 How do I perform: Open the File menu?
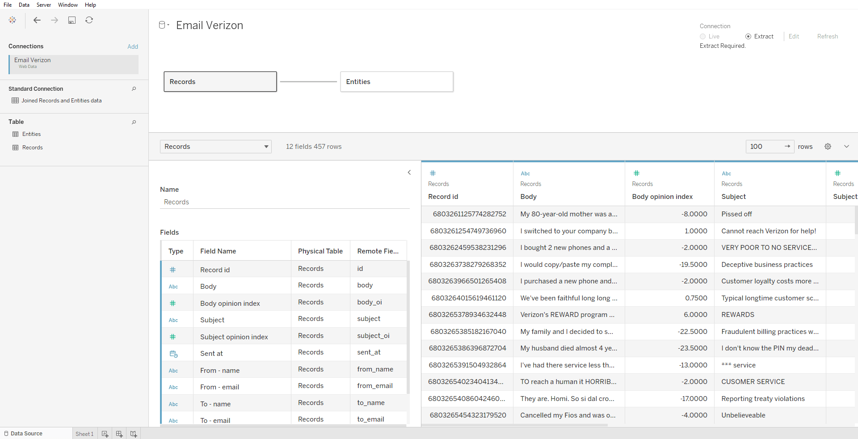point(8,5)
